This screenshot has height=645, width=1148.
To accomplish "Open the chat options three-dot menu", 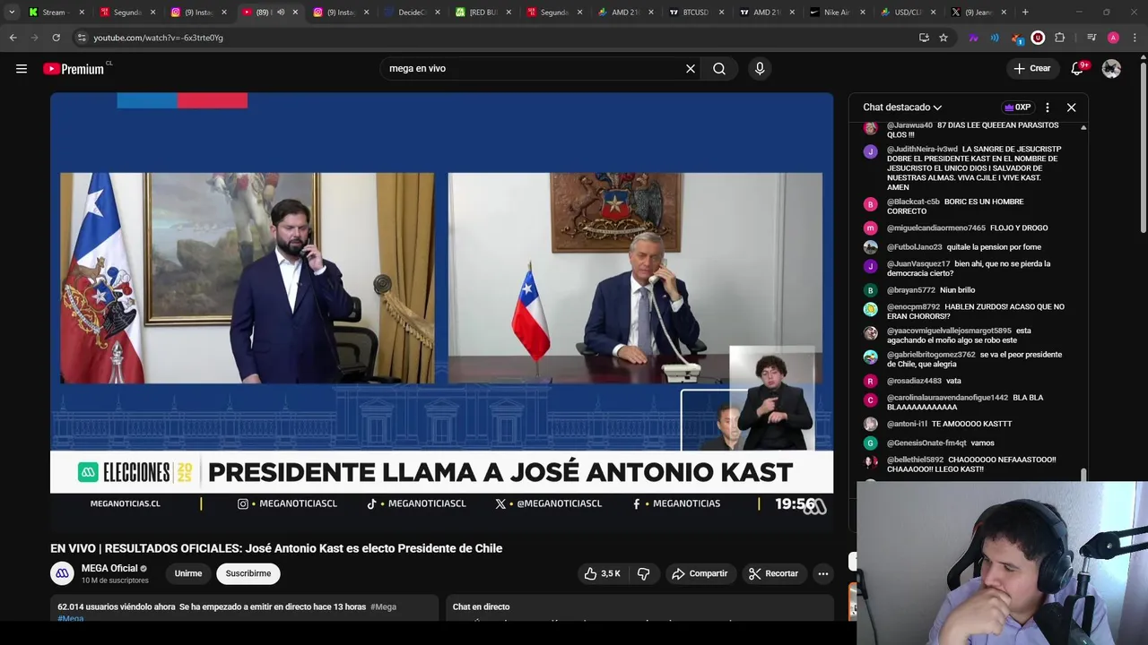I will (x=1047, y=107).
